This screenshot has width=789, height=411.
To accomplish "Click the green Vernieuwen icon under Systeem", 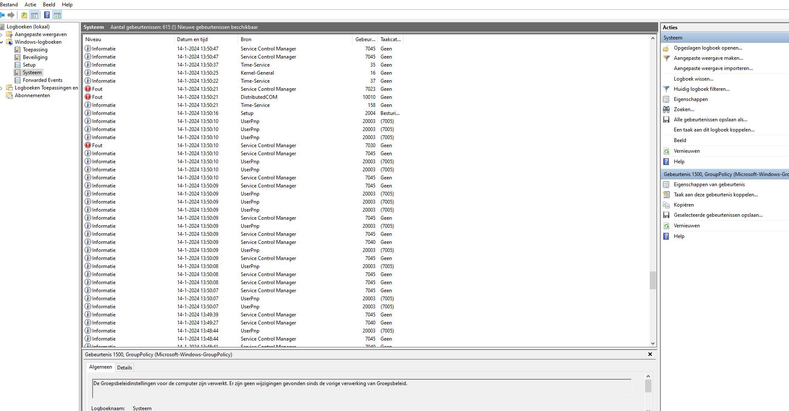I will point(666,151).
